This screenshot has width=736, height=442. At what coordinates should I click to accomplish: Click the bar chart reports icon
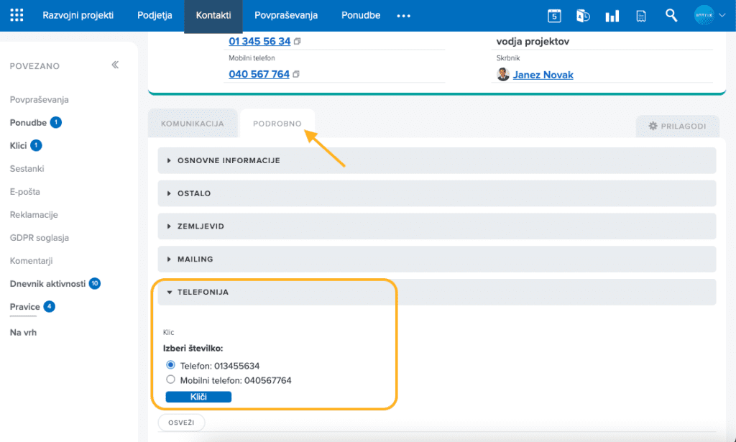point(612,16)
